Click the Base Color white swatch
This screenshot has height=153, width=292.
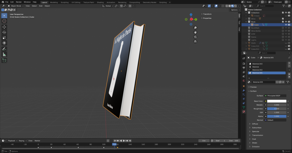277,101
